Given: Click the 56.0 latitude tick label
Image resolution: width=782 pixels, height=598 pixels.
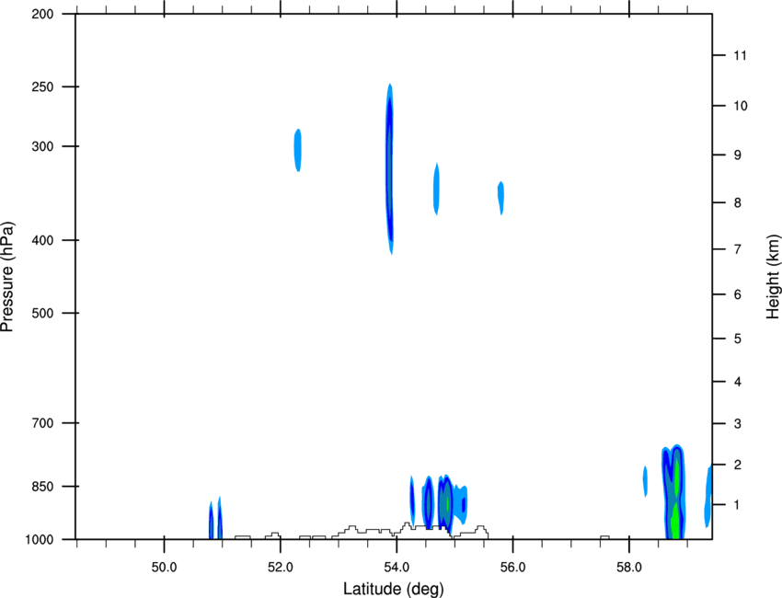Looking at the screenshot, I should 513,568.
